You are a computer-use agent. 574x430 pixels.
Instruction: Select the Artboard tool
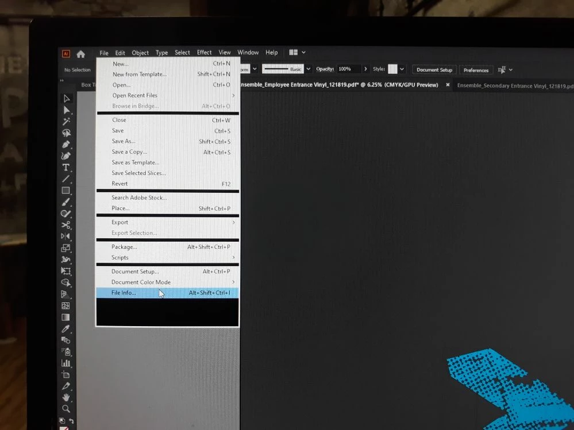tap(66, 374)
